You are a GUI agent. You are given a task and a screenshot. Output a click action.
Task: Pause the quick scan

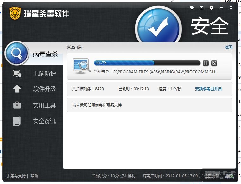point(206,63)
